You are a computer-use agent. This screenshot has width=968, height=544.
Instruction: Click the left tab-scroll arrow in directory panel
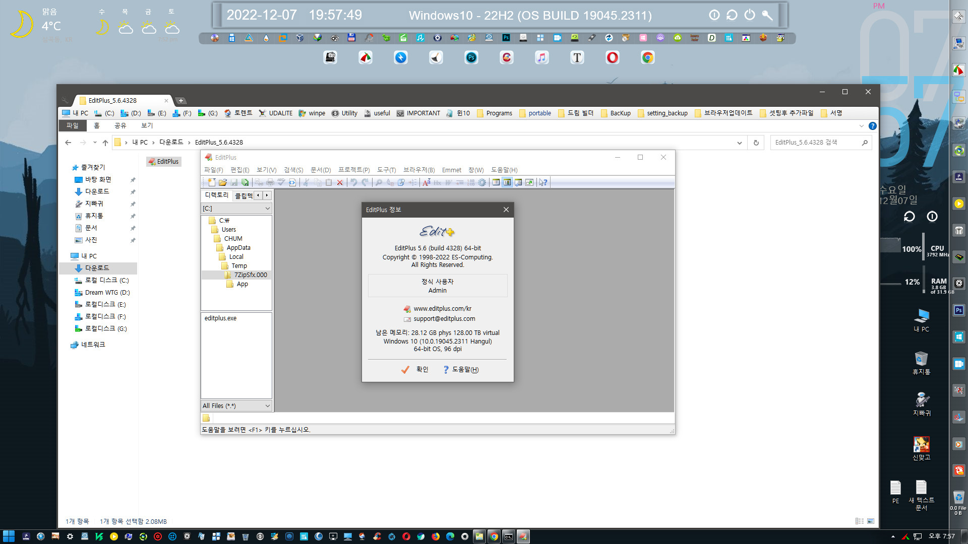[x=258, y=195]
